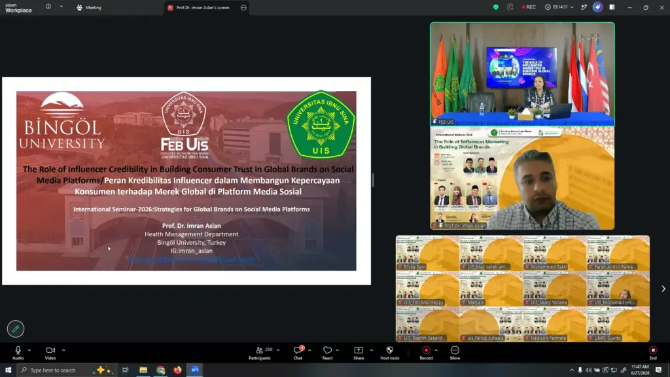Viewport: 670px width, 377px height.
Task: Click the Zoom taskbar icon
Action: (x=195, y=370)
